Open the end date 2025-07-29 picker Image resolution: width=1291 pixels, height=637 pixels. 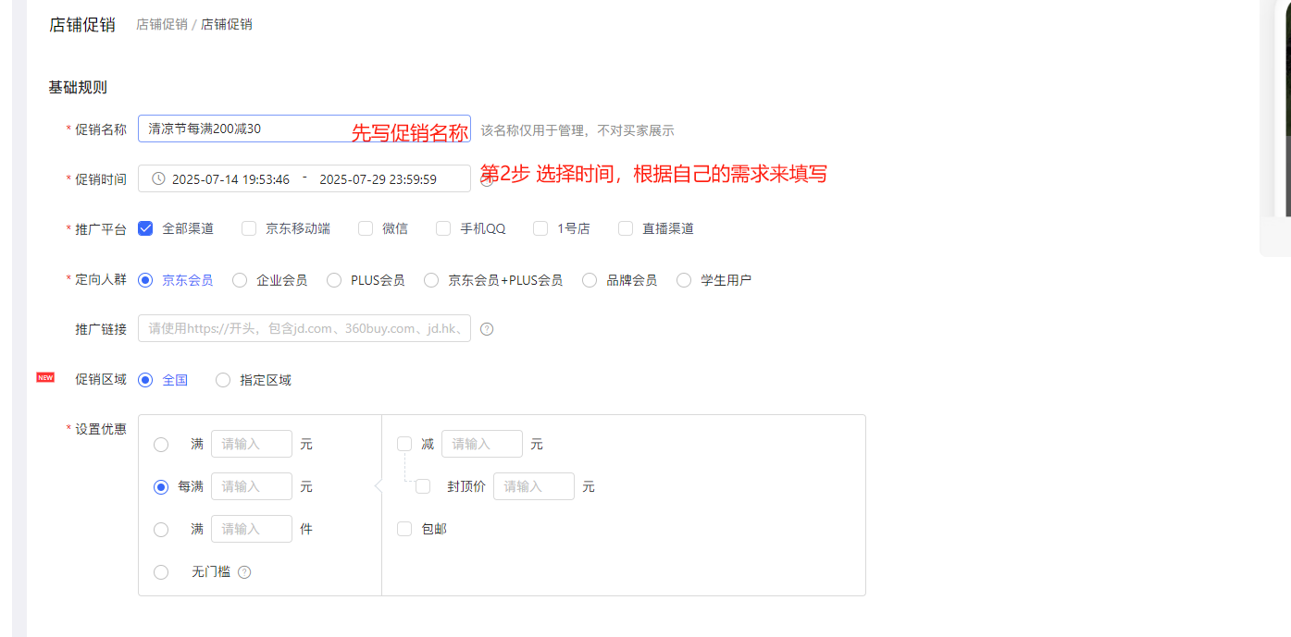click(x=378, y=179)
